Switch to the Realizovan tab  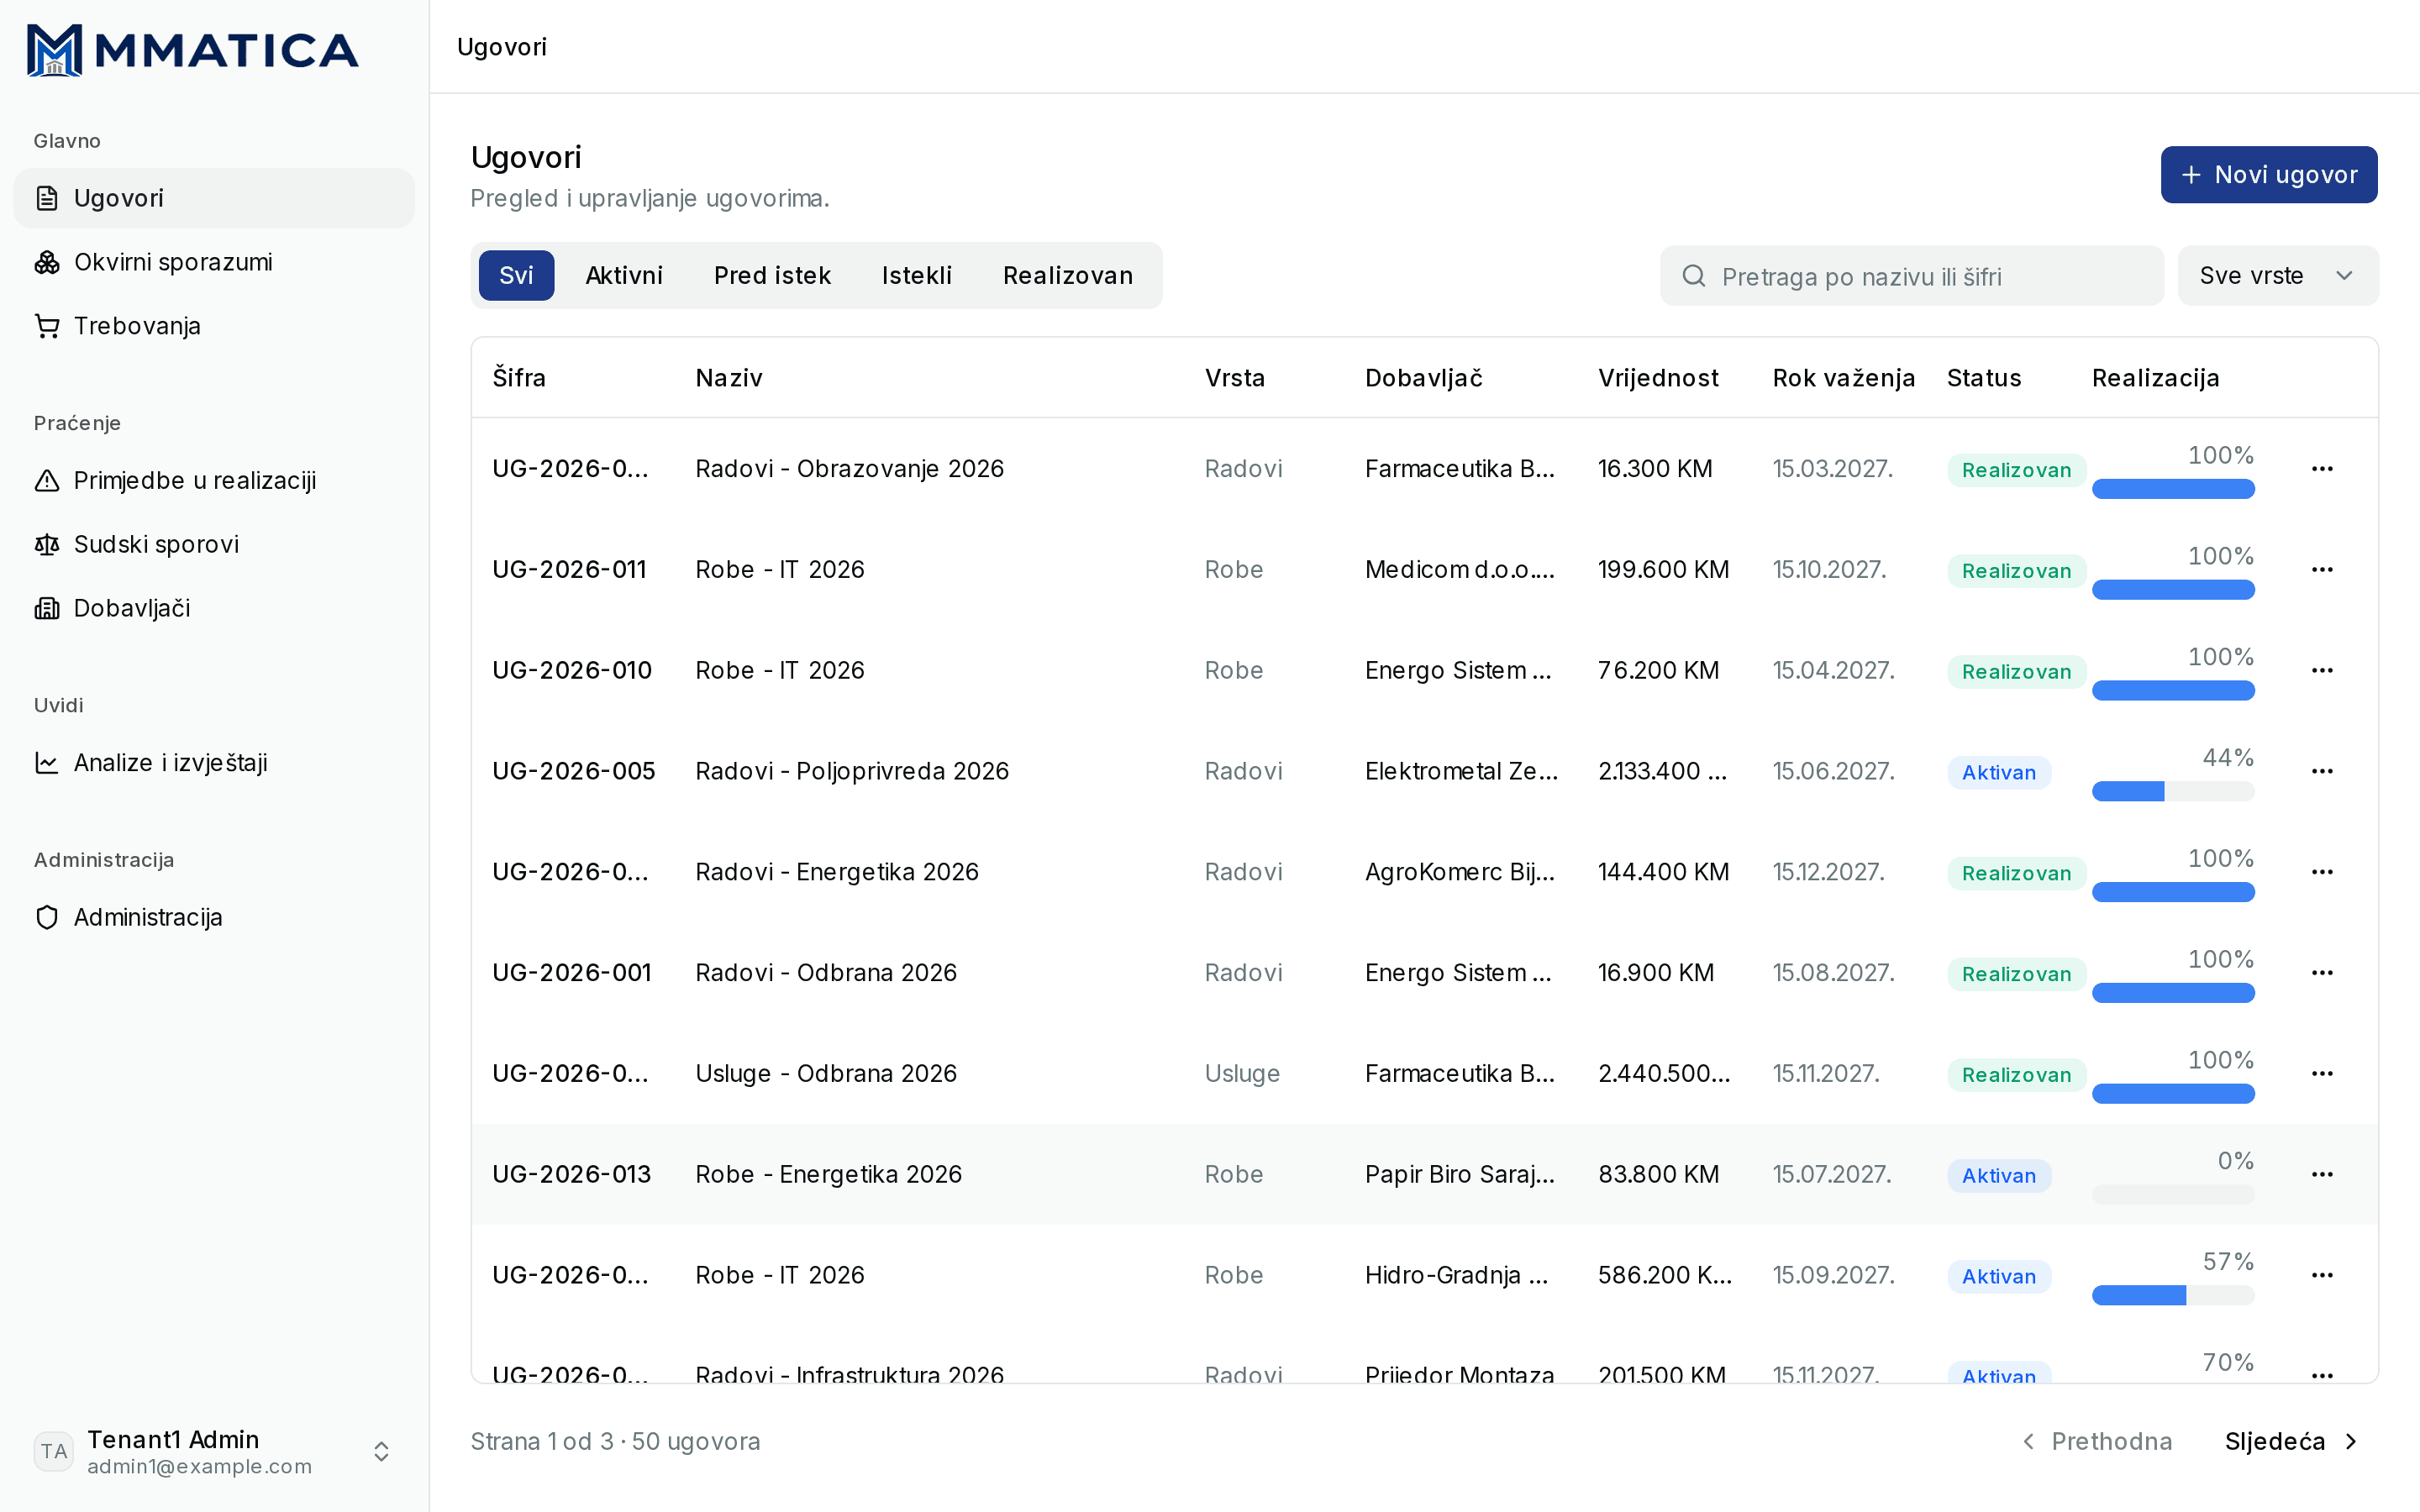pos(1068,276)
